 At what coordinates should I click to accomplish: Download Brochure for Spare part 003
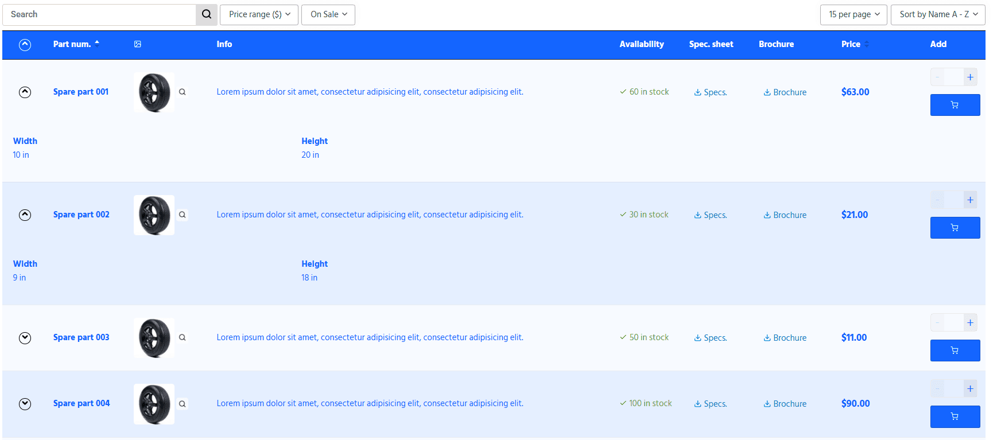[x=785, y=338]
